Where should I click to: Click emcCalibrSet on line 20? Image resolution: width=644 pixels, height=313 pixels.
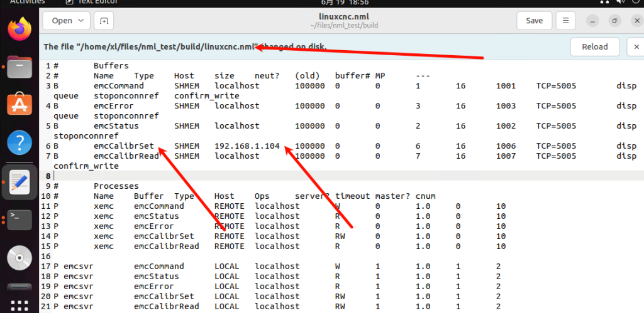(x=164, y=296)
